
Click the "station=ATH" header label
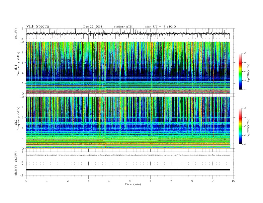tap(123, 27)
